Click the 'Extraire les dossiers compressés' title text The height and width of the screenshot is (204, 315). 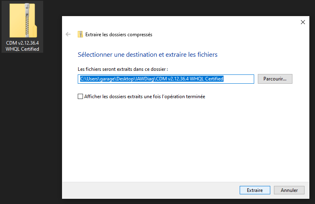(119, 35)
